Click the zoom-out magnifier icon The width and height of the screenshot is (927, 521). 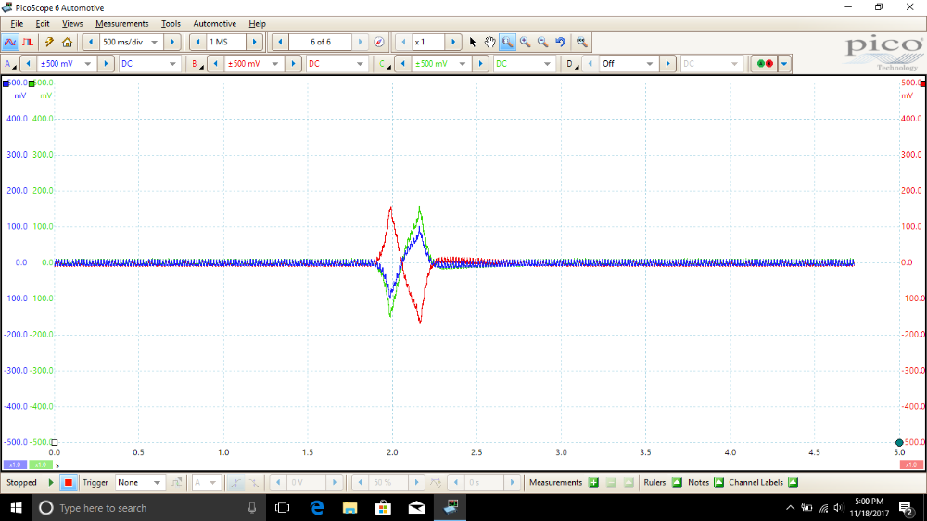click(x=542, y=42)
